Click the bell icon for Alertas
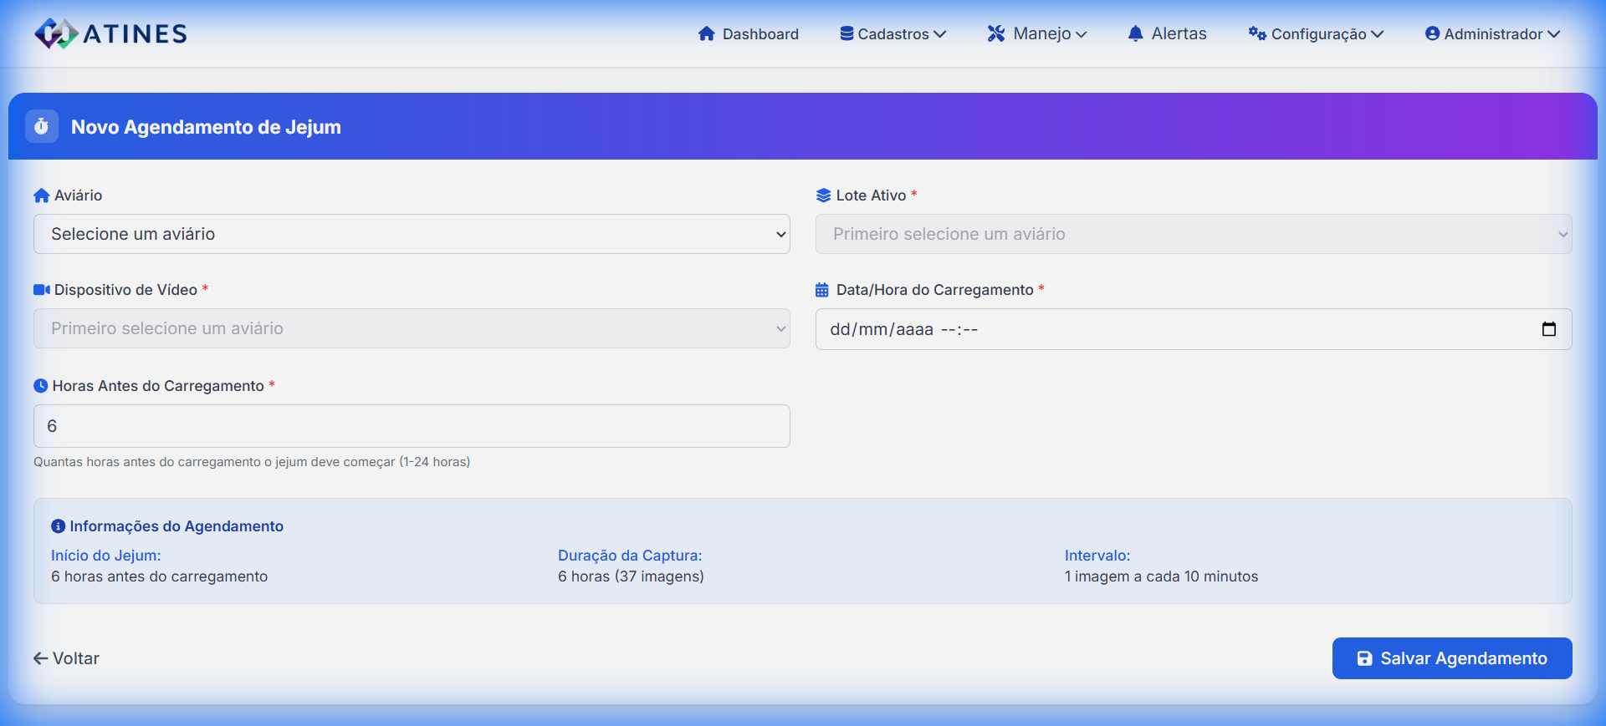1606x726 pixels. 1135,33
